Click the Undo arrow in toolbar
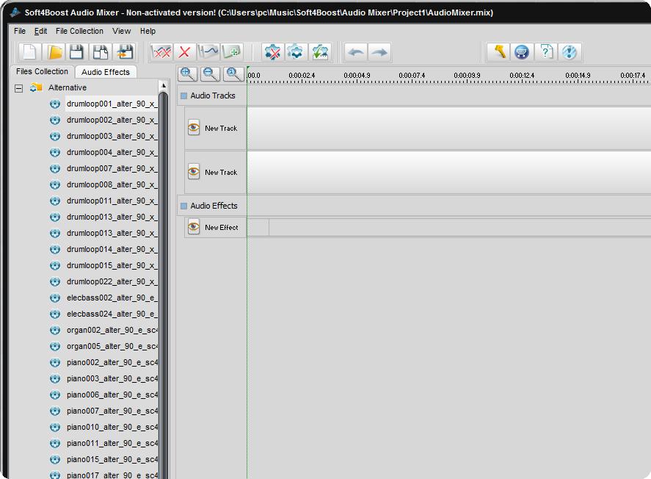This screenshot has width=651, height=479. tap(356, 52)
